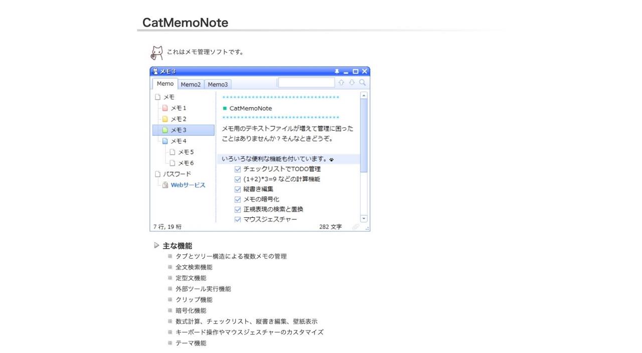Click the pin window icon in title bar

[x=337, y=72]
